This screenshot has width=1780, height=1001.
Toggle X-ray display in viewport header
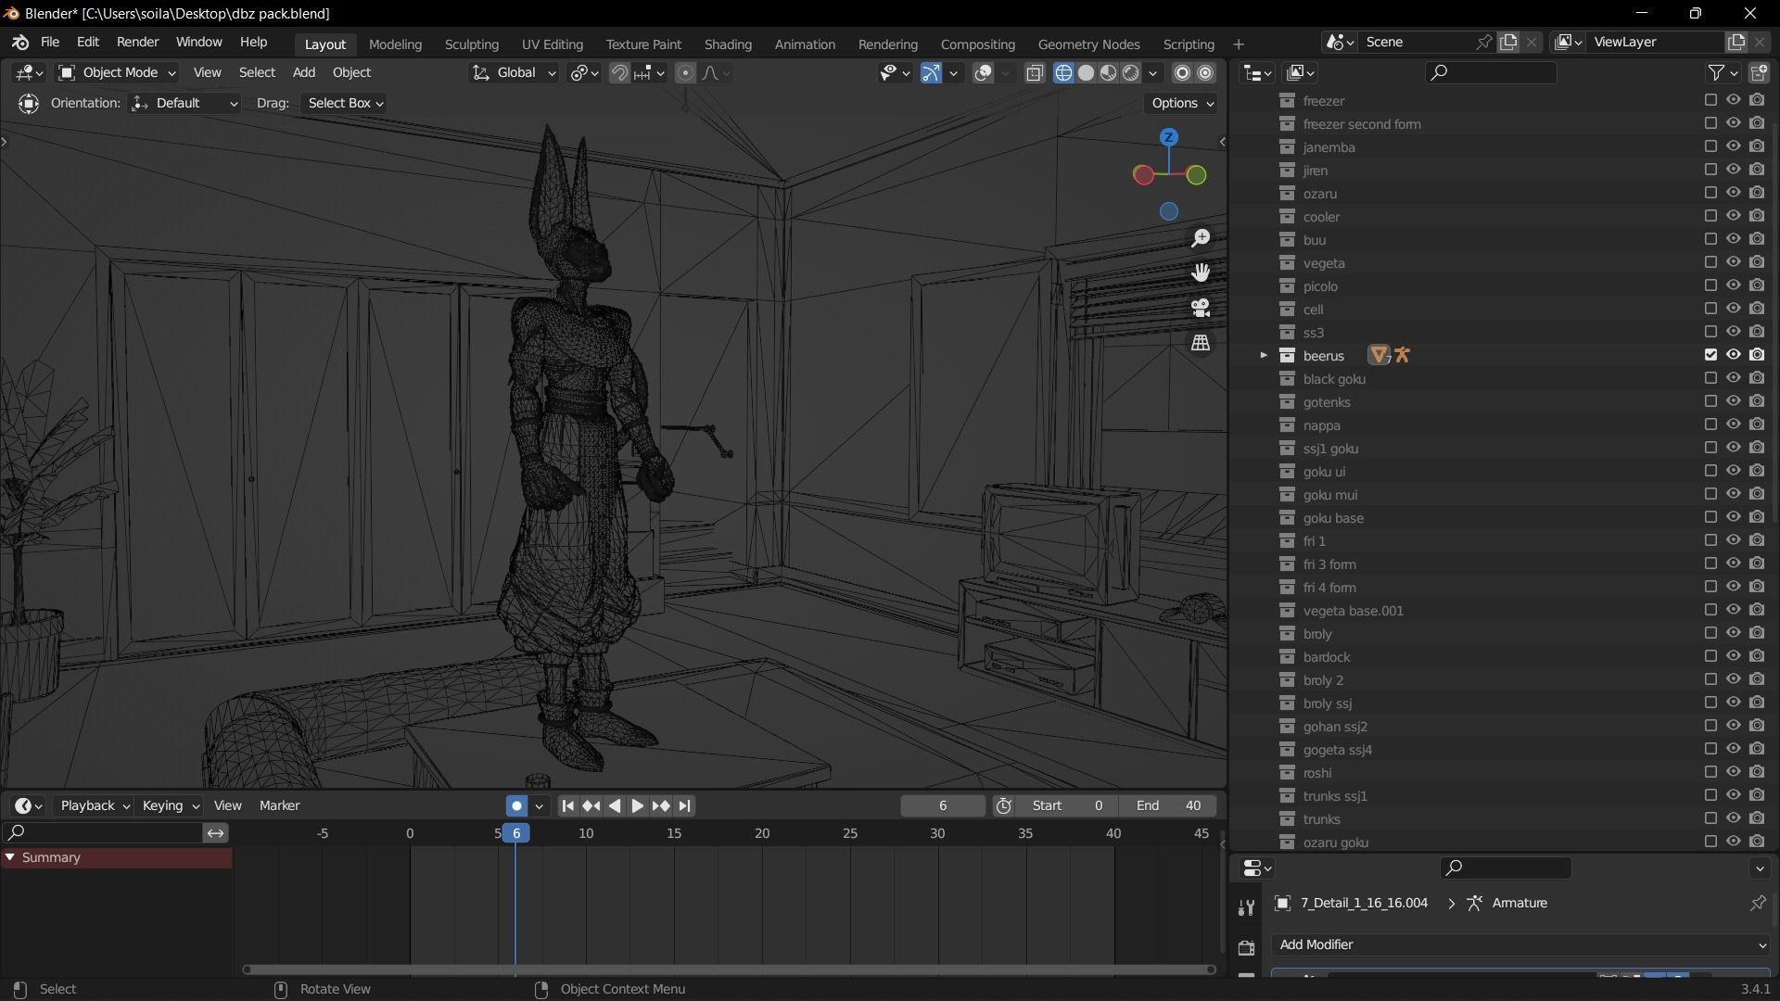1035,72
